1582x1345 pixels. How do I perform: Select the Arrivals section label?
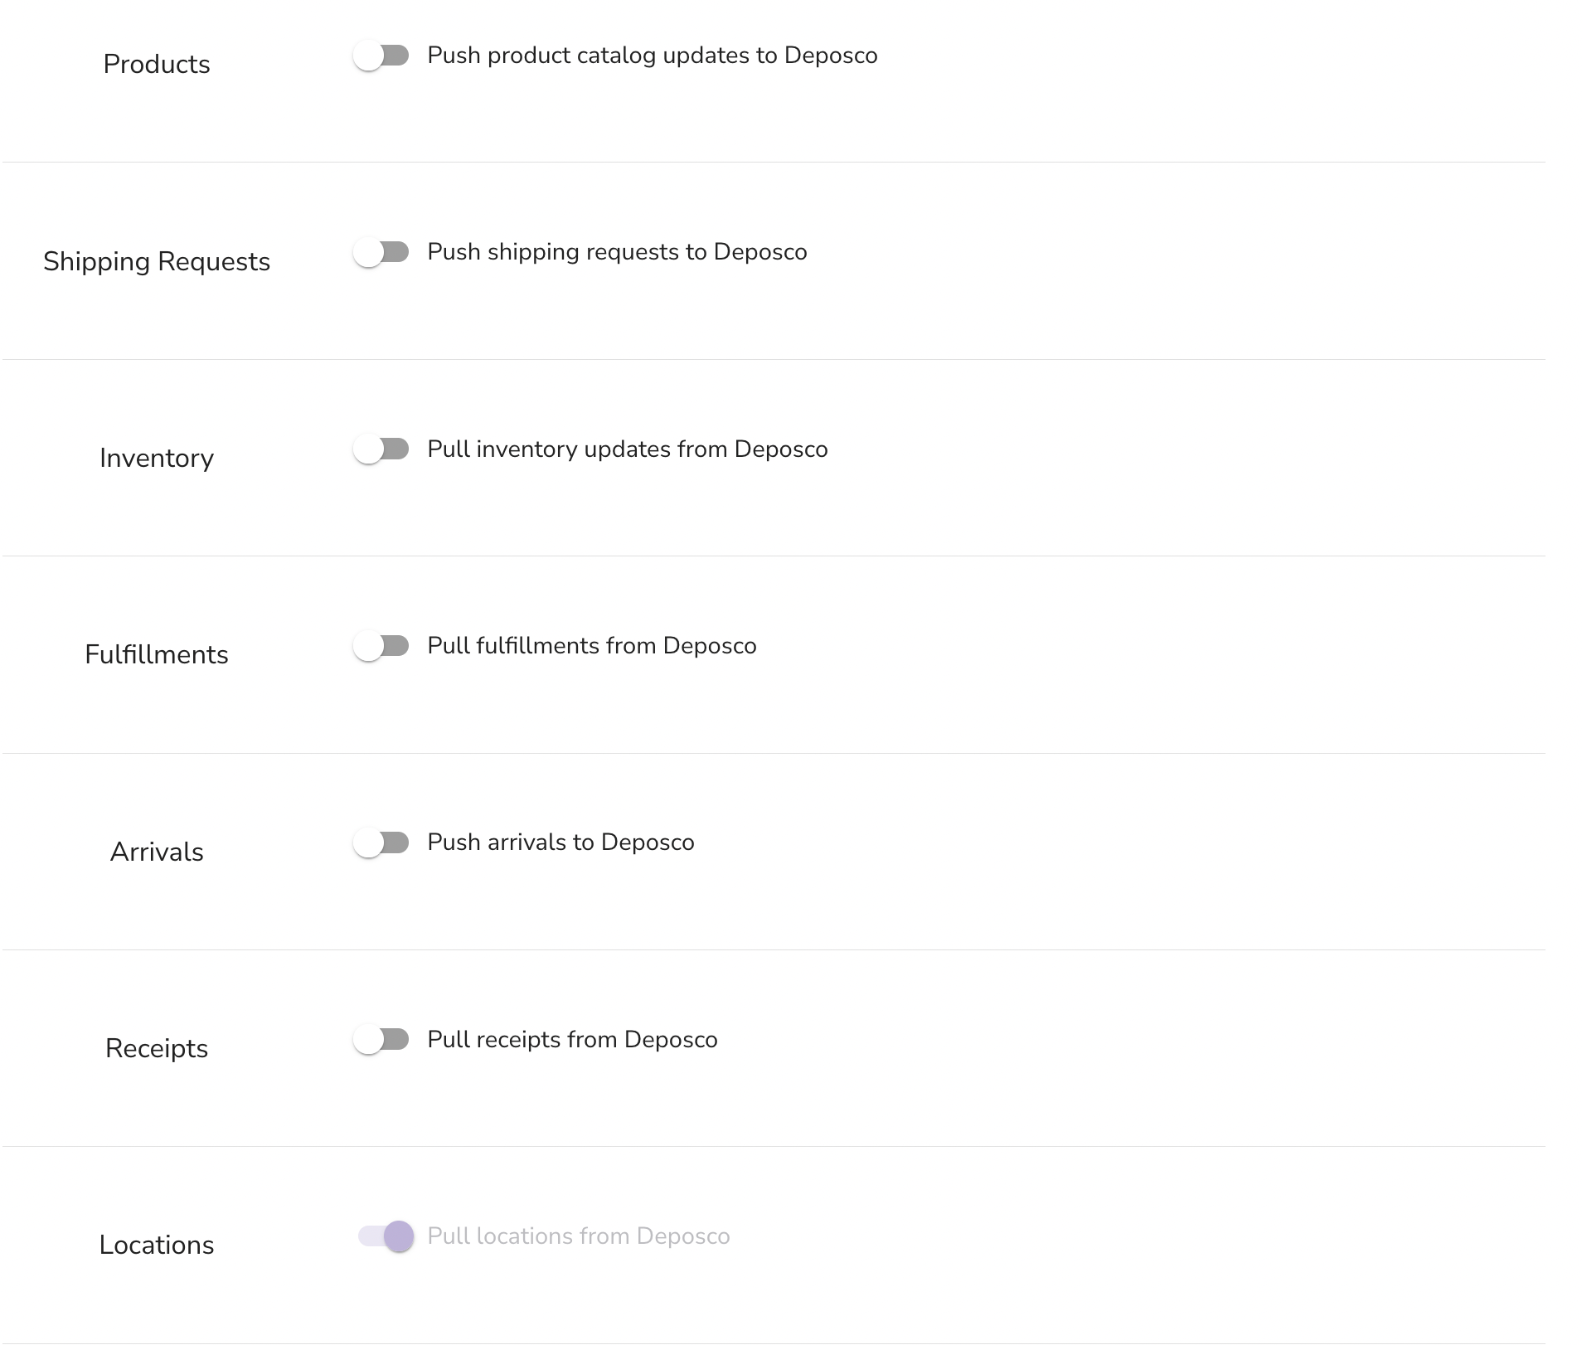[x=157, y=852]
